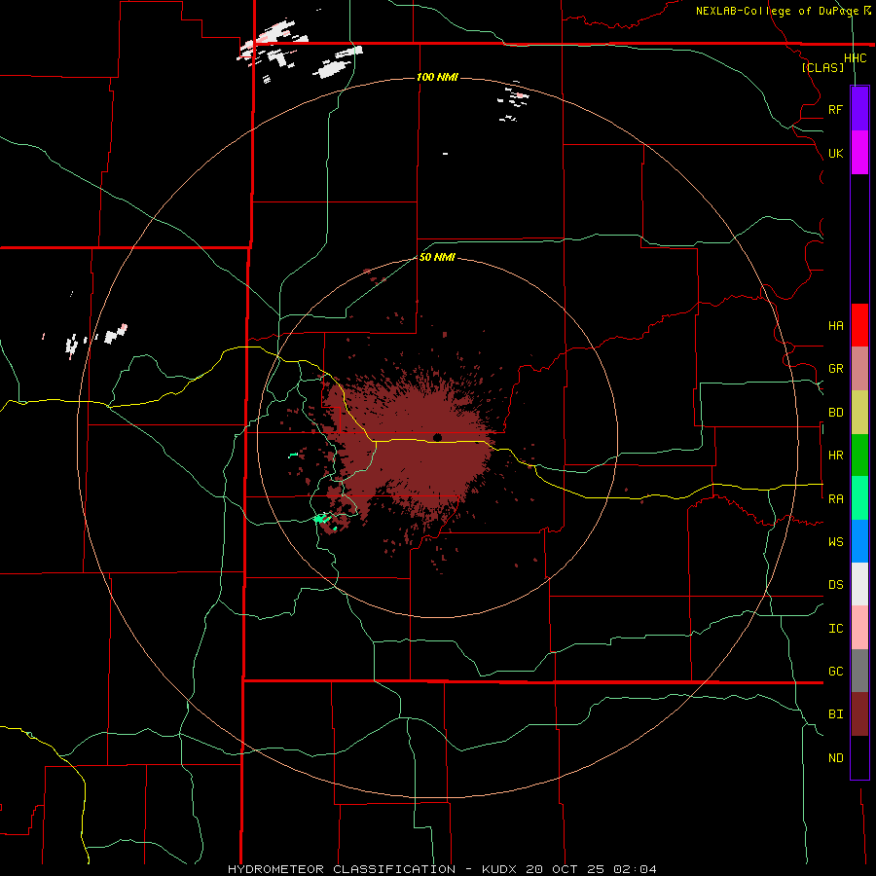Click the RA light-green legend swatch
This screenshot has width=876, height=876.
(x=859, y=497)
